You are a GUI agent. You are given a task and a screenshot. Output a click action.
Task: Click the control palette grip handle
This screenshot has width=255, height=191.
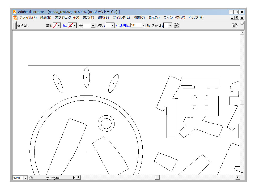point(15,25)
